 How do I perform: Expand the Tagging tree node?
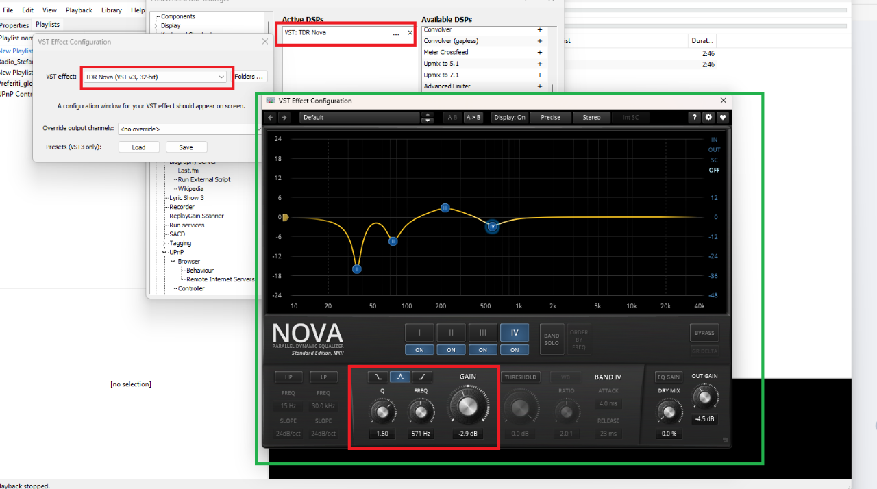[164, 243]
